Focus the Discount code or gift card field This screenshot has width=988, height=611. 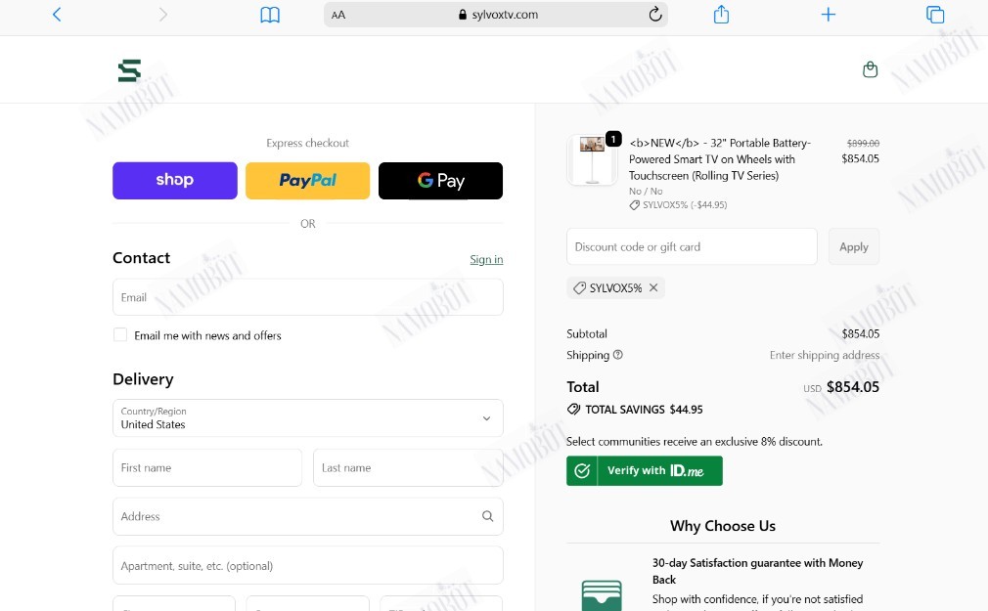tap(692, 246)
